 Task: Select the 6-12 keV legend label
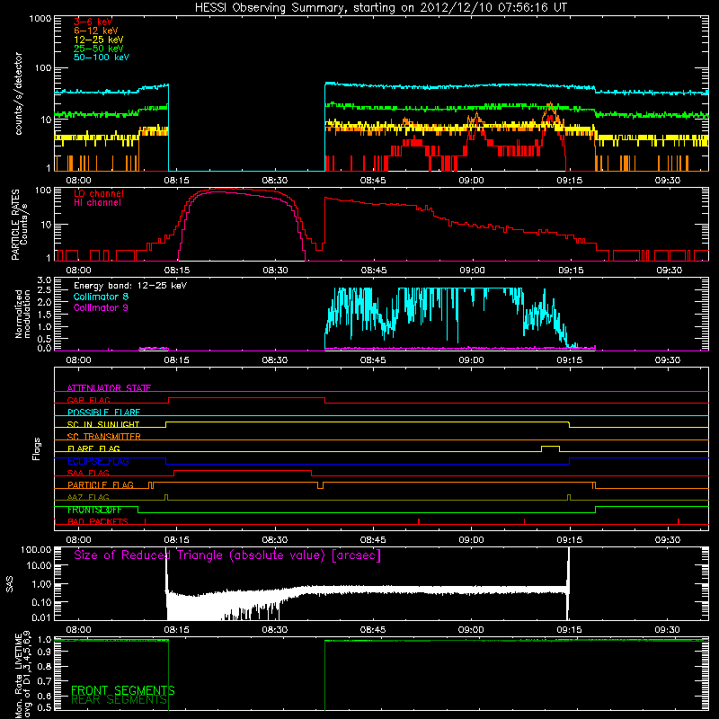click(x=96, y=31)
